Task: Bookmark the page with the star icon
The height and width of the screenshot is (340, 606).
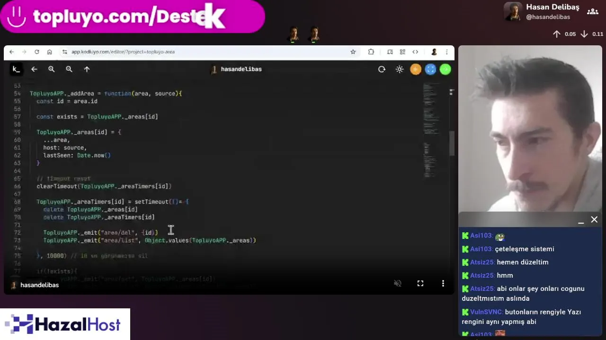Action: 353,52
